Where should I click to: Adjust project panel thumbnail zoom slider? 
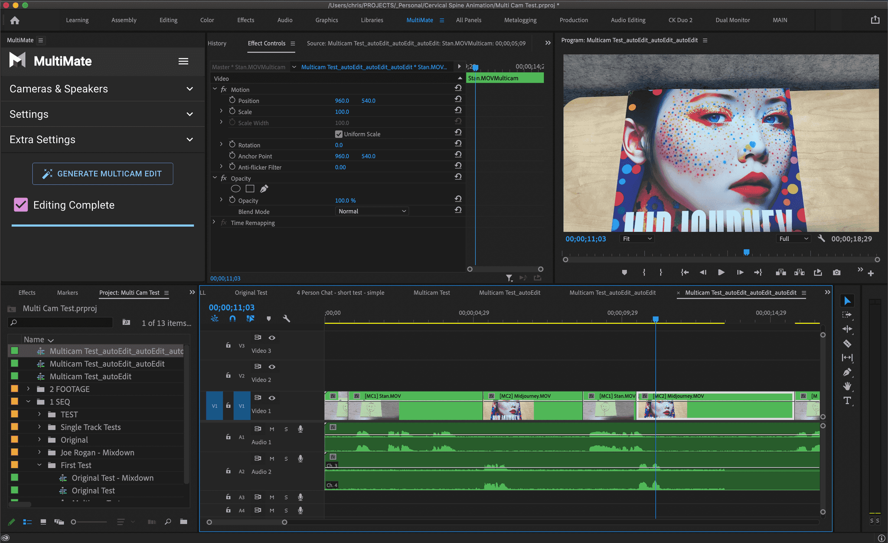point(74,522)
